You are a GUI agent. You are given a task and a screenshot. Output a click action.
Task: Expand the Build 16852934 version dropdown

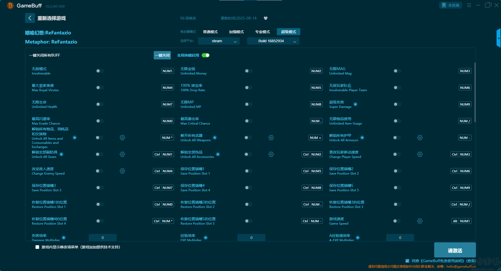coord(273,41)
